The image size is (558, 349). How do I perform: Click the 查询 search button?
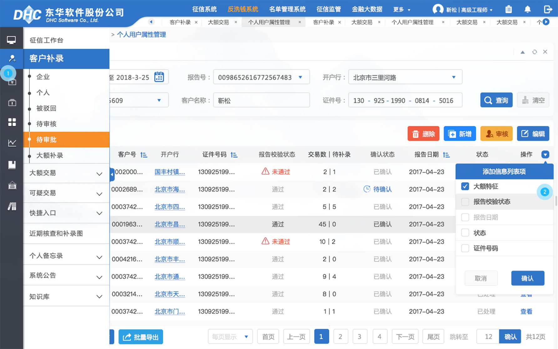click(x=496, y=100)
